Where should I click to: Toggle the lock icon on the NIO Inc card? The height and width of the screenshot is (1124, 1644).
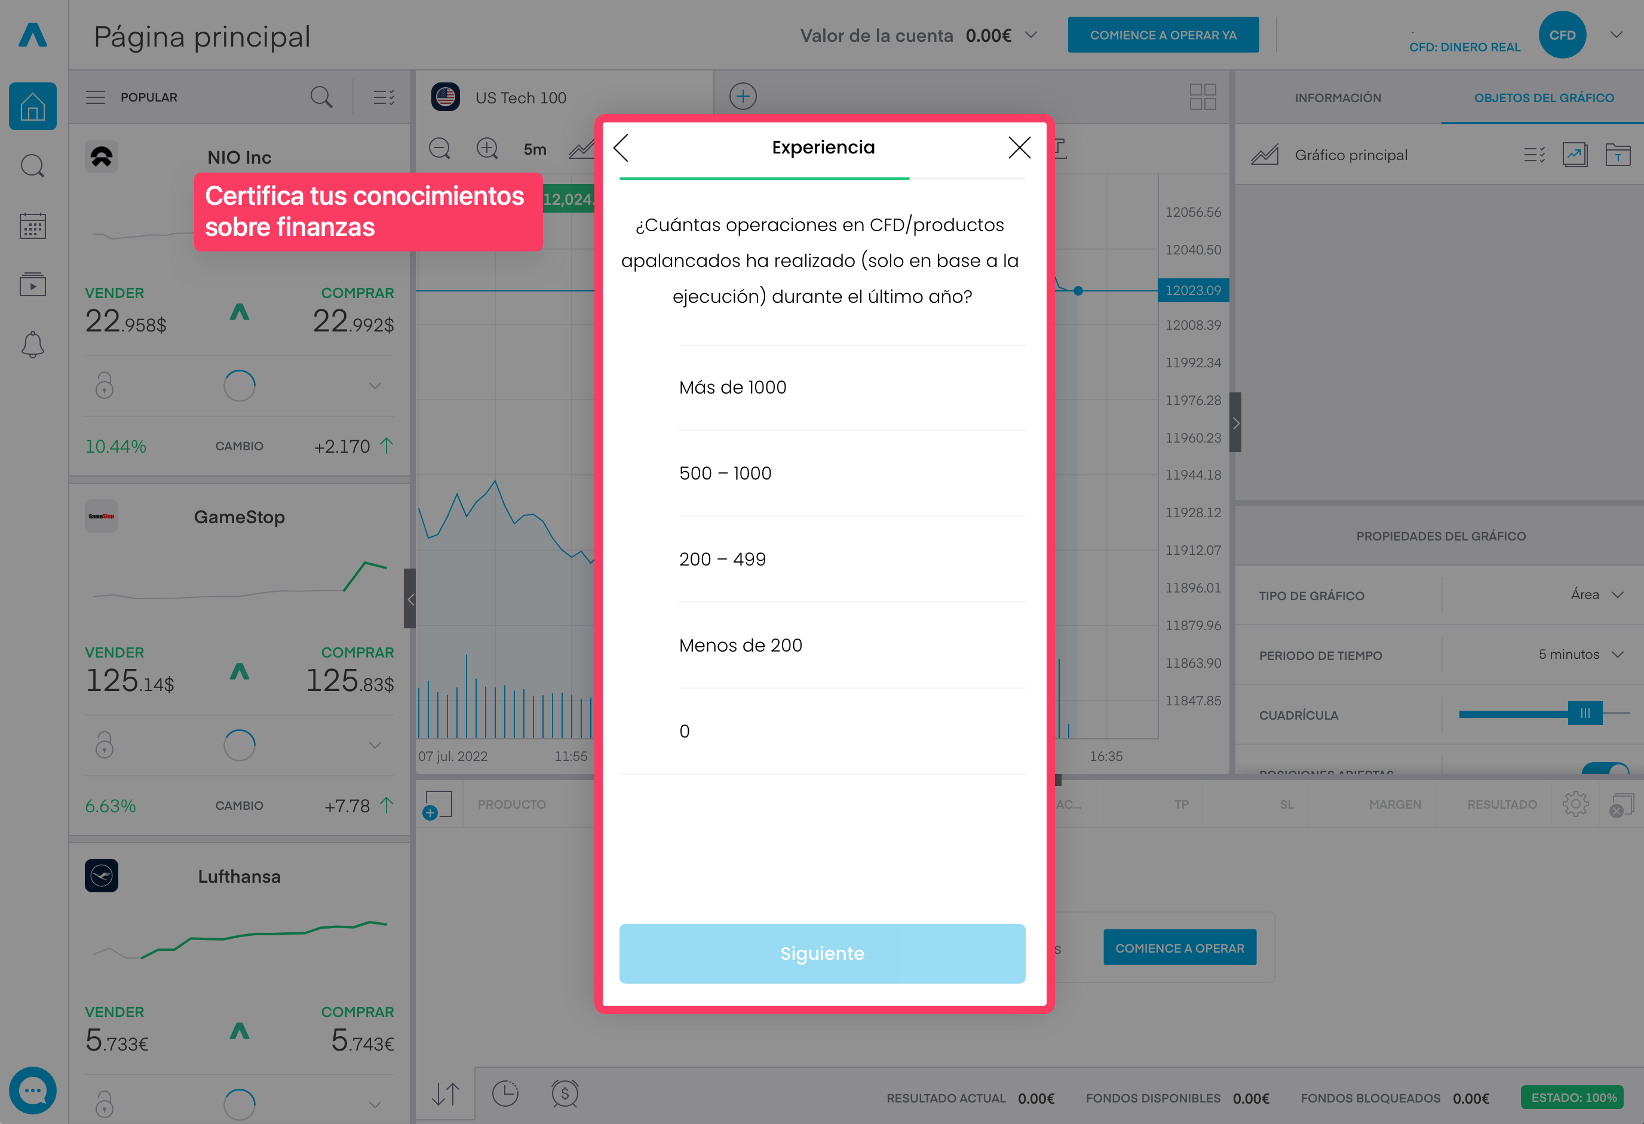[105, 385]
